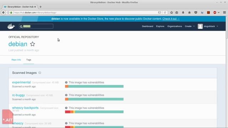Toggle reader view icon in the address bar
Screen dimensions: 228x128
(160, 12)
